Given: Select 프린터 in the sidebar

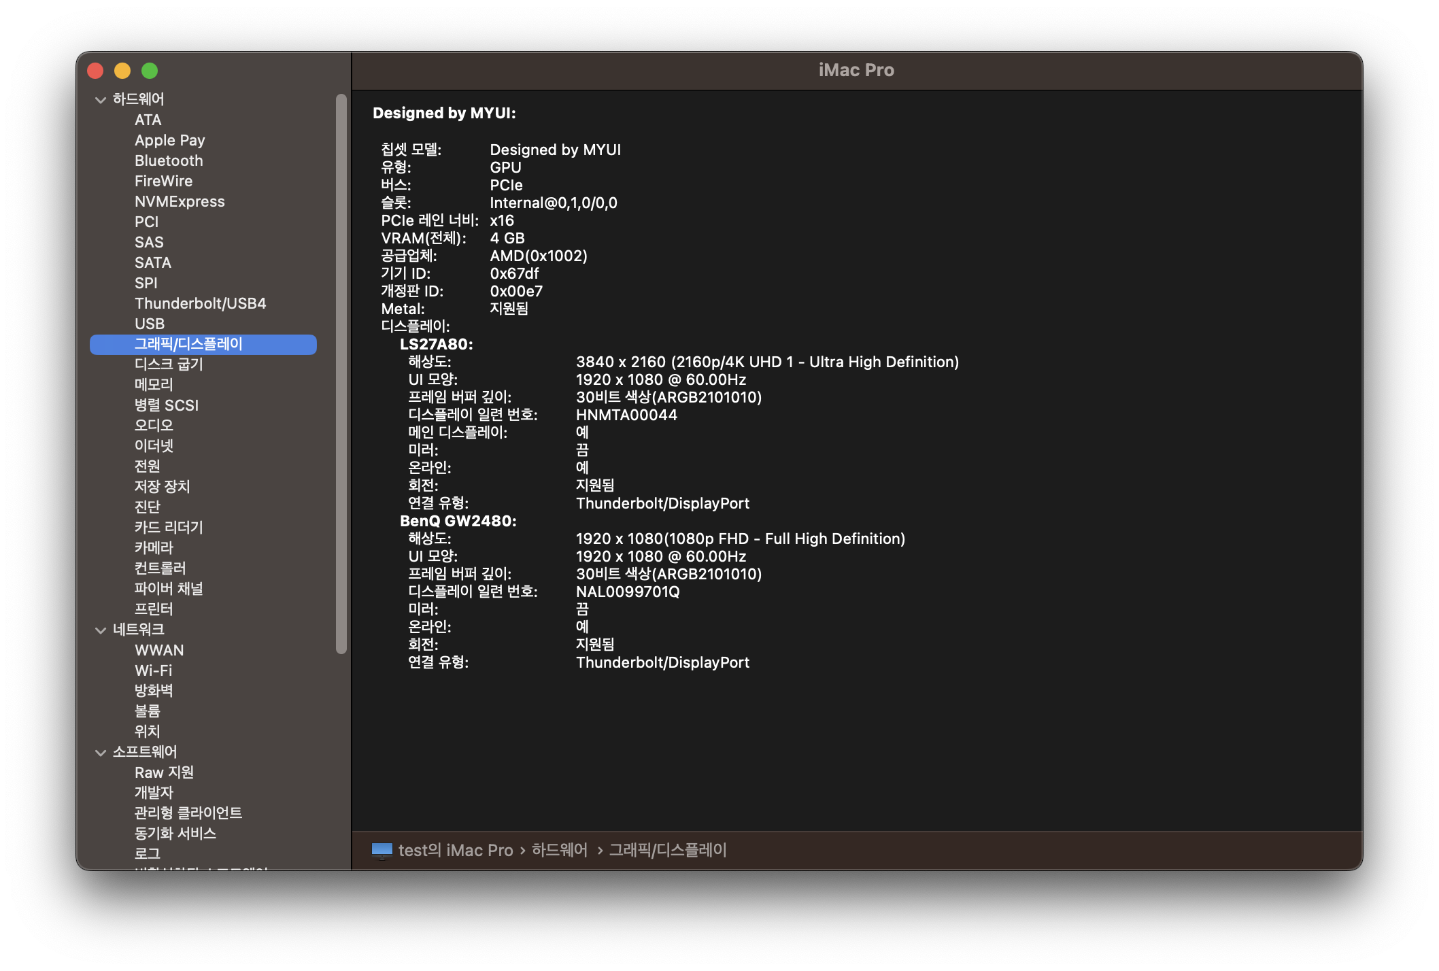Looking at the screenshot, I should pos(154,609).
